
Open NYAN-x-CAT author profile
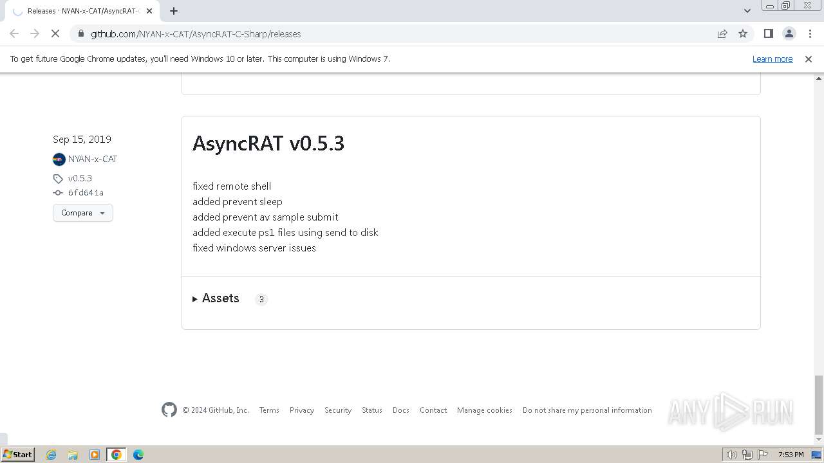click(93, 159)
